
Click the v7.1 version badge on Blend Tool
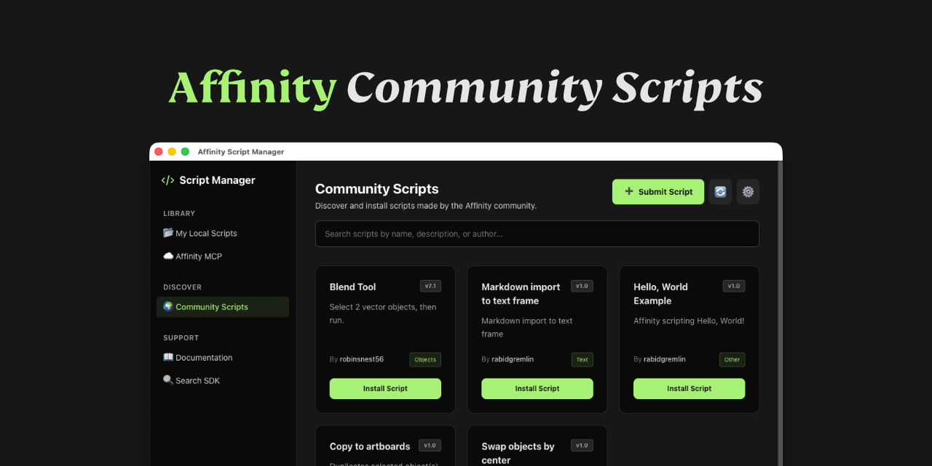click(x=430, y=286)
